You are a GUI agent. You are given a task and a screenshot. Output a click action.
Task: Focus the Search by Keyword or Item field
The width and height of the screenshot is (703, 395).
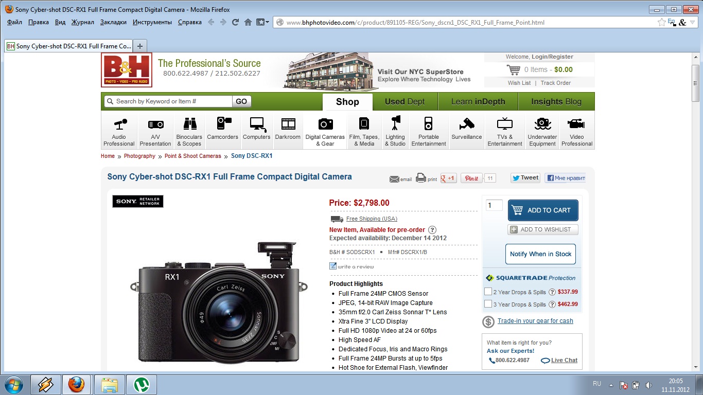[168, 101]
